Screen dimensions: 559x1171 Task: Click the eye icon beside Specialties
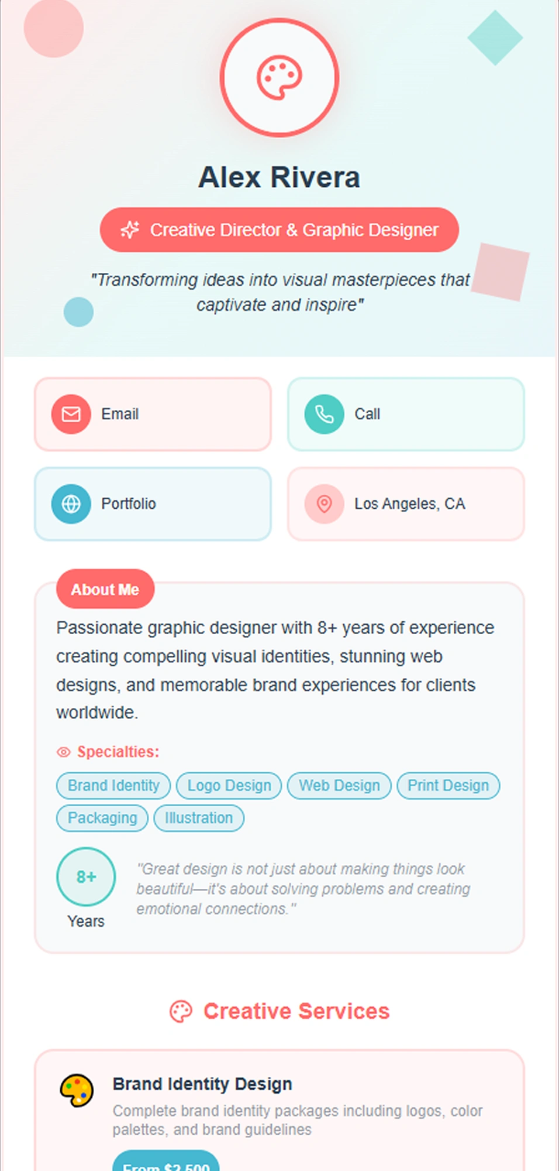tap(64, 752)
